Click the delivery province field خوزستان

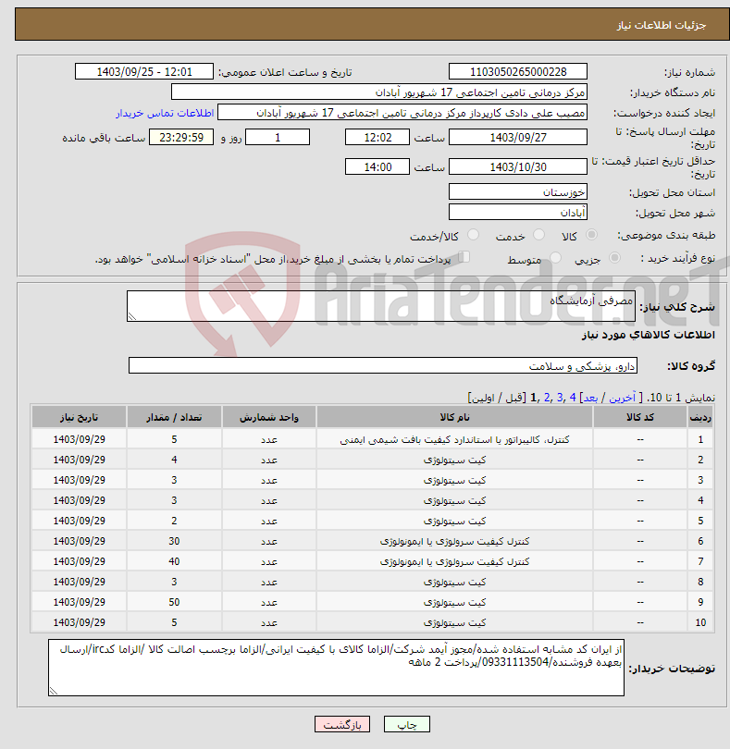(x=518, y=192)
